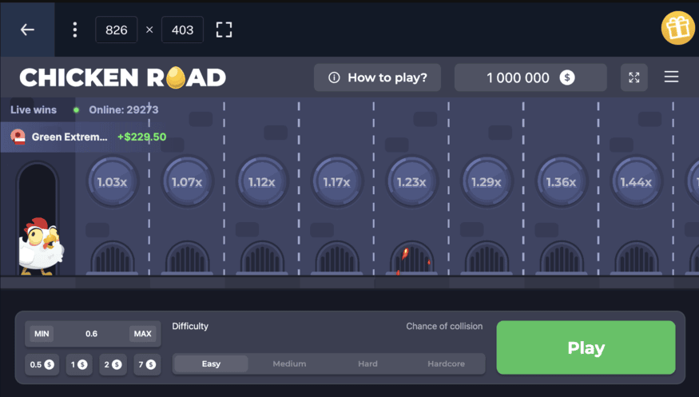The height and width of the screenshot is (397, 699).
Task: Choose the 1 dollar quick bet
Action: pos(79,364)
